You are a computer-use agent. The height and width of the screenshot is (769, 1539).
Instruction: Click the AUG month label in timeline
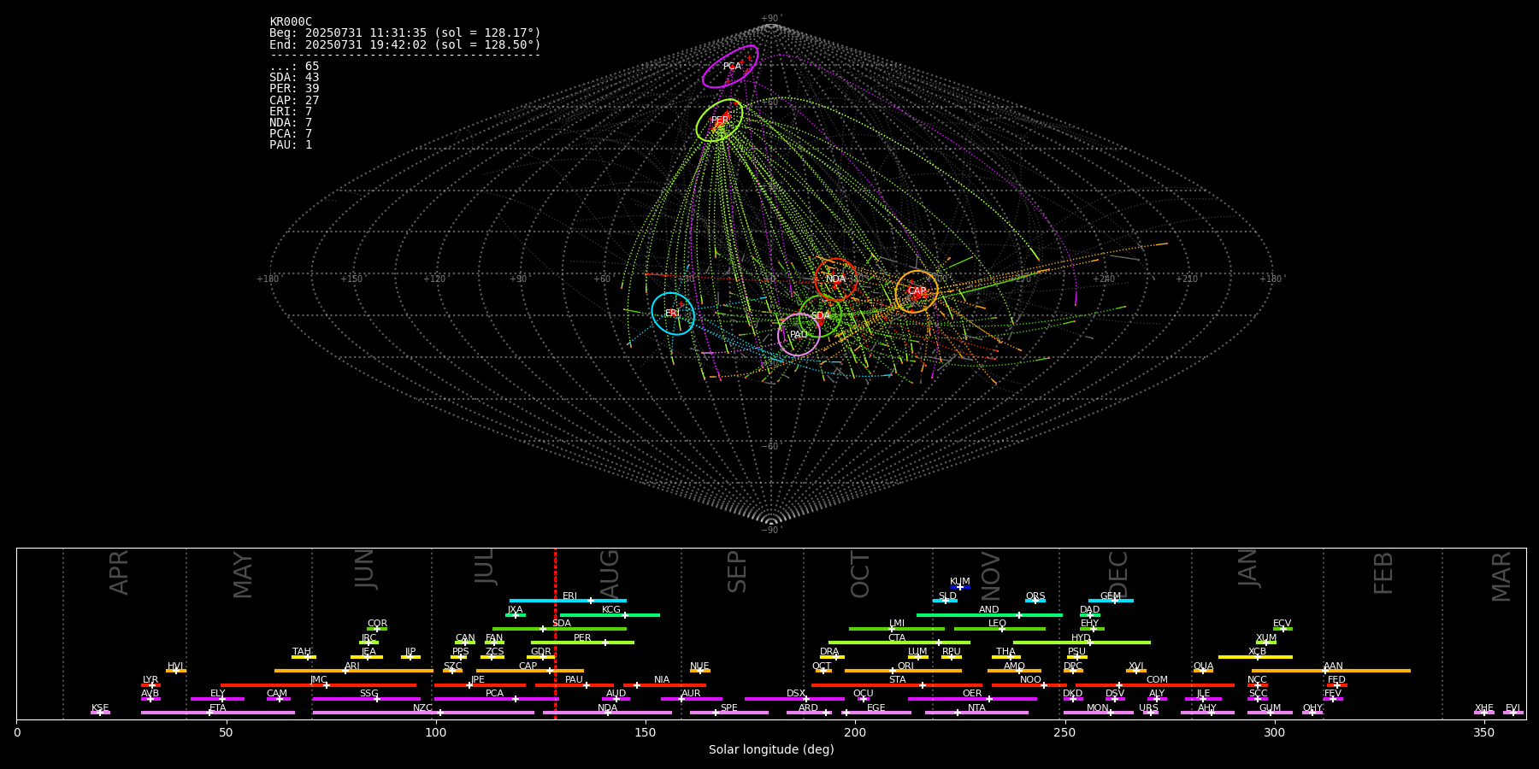tap(609, 575)
